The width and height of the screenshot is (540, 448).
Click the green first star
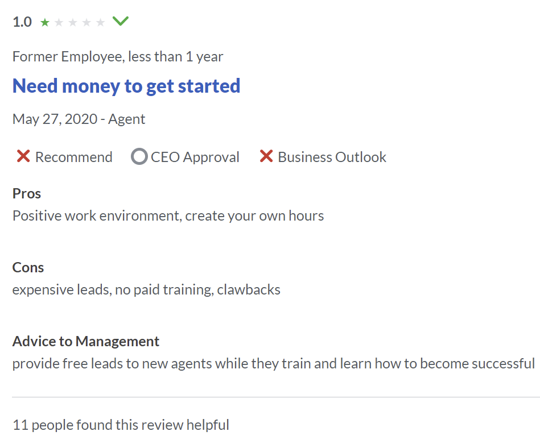pos(45,23)
